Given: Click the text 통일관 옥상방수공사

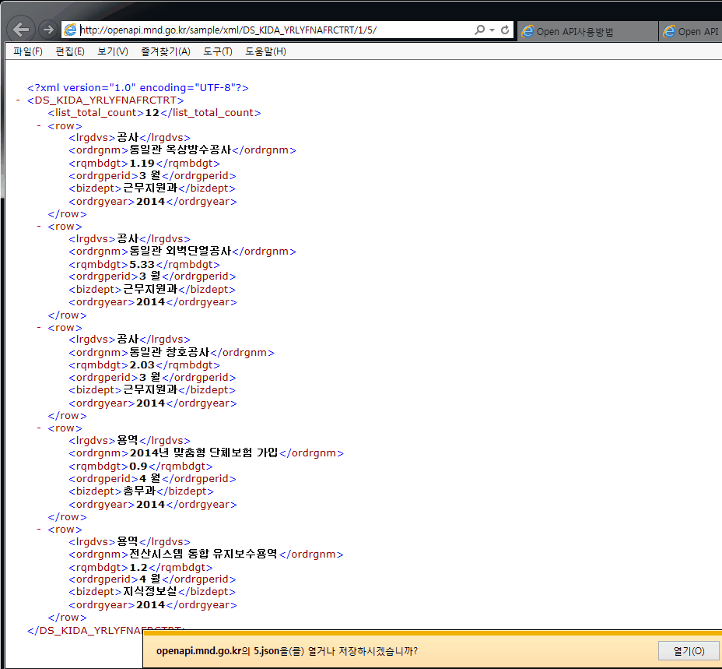Looking at the screenshot, I should 180,150.
